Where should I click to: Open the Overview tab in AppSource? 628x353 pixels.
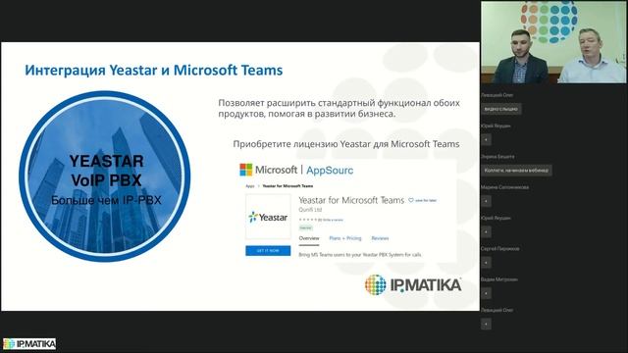309,238
